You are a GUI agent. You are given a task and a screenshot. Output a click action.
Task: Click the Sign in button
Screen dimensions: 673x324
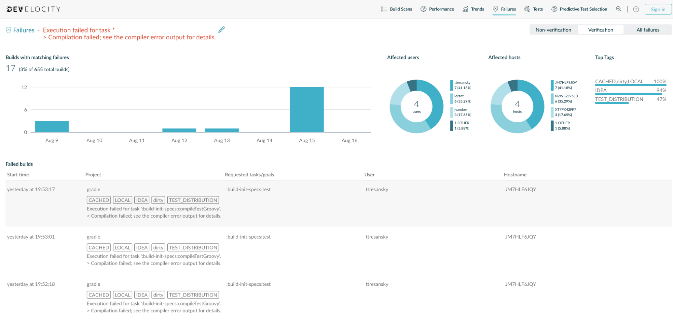pos(658,9)
